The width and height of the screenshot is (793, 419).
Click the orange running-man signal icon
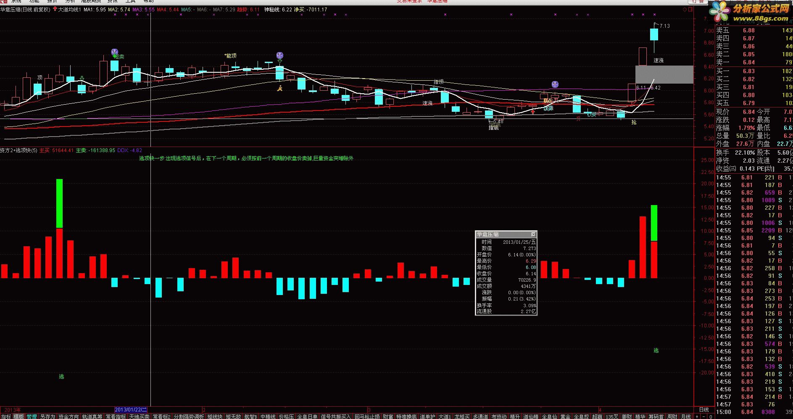pos(280,88)
